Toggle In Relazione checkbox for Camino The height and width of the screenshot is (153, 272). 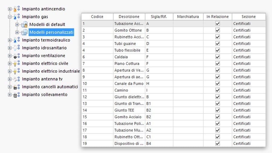pos(218,90)
